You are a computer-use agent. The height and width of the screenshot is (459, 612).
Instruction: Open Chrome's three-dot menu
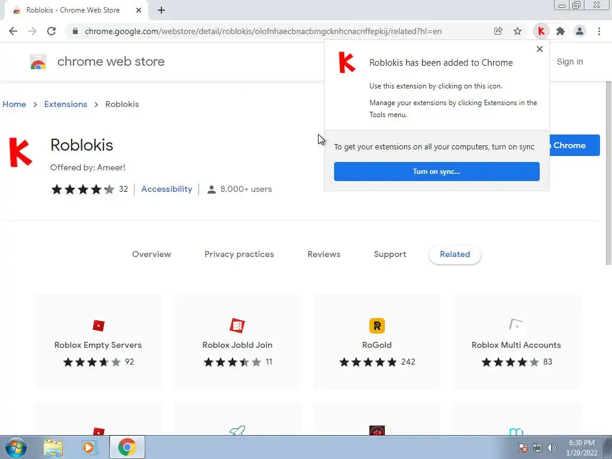(x=599, y=31)
